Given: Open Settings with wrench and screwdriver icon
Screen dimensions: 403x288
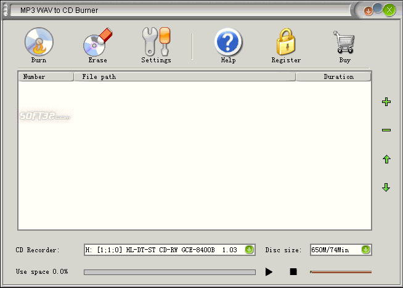Looking at the screenshot, I should tap(156, 42).
